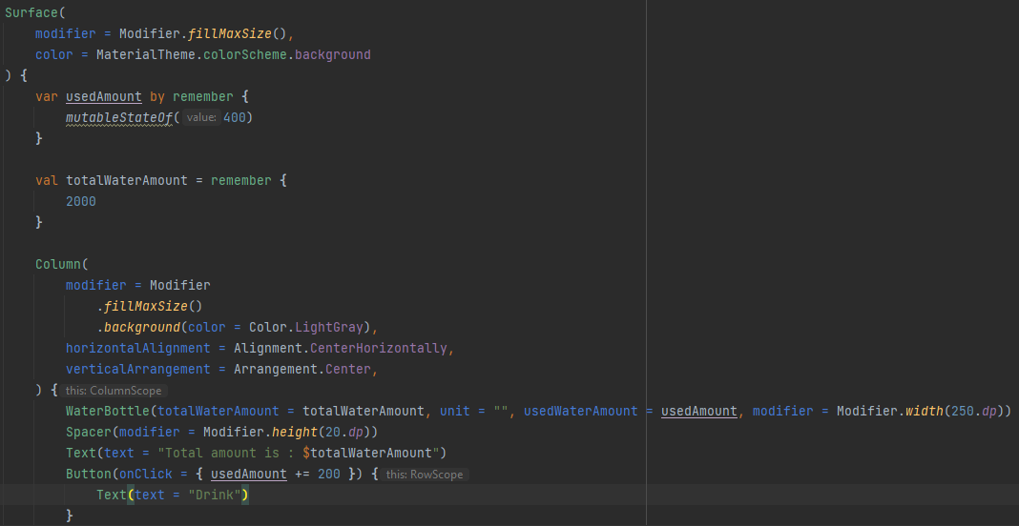Click the colorScheme property
The height and width of the screenshot is (526, 1019).
(245, 54)
